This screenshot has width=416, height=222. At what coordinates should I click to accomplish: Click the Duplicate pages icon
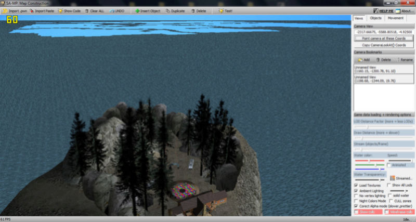click(167, 11)
